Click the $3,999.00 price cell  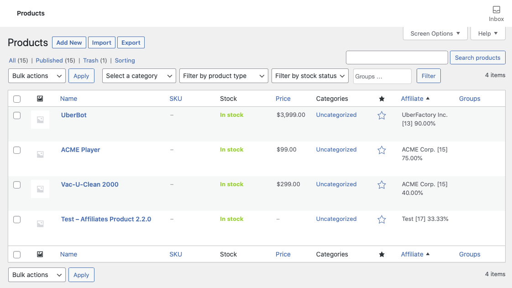tap(291, 115)
